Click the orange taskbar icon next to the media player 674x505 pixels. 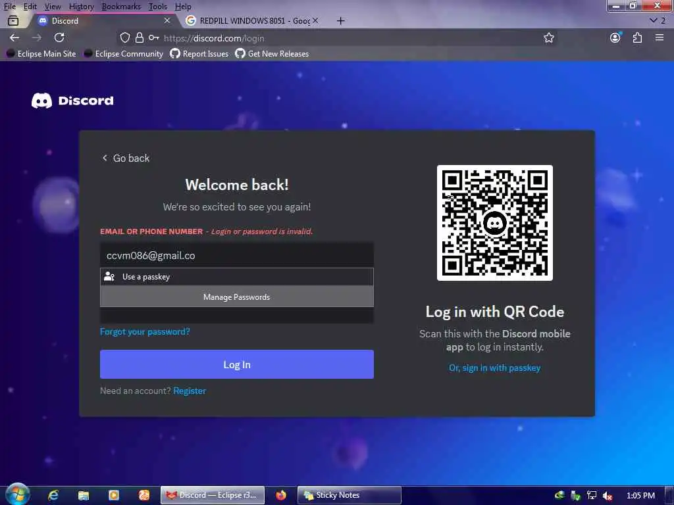pyautogui.click(x=144, y=495)
